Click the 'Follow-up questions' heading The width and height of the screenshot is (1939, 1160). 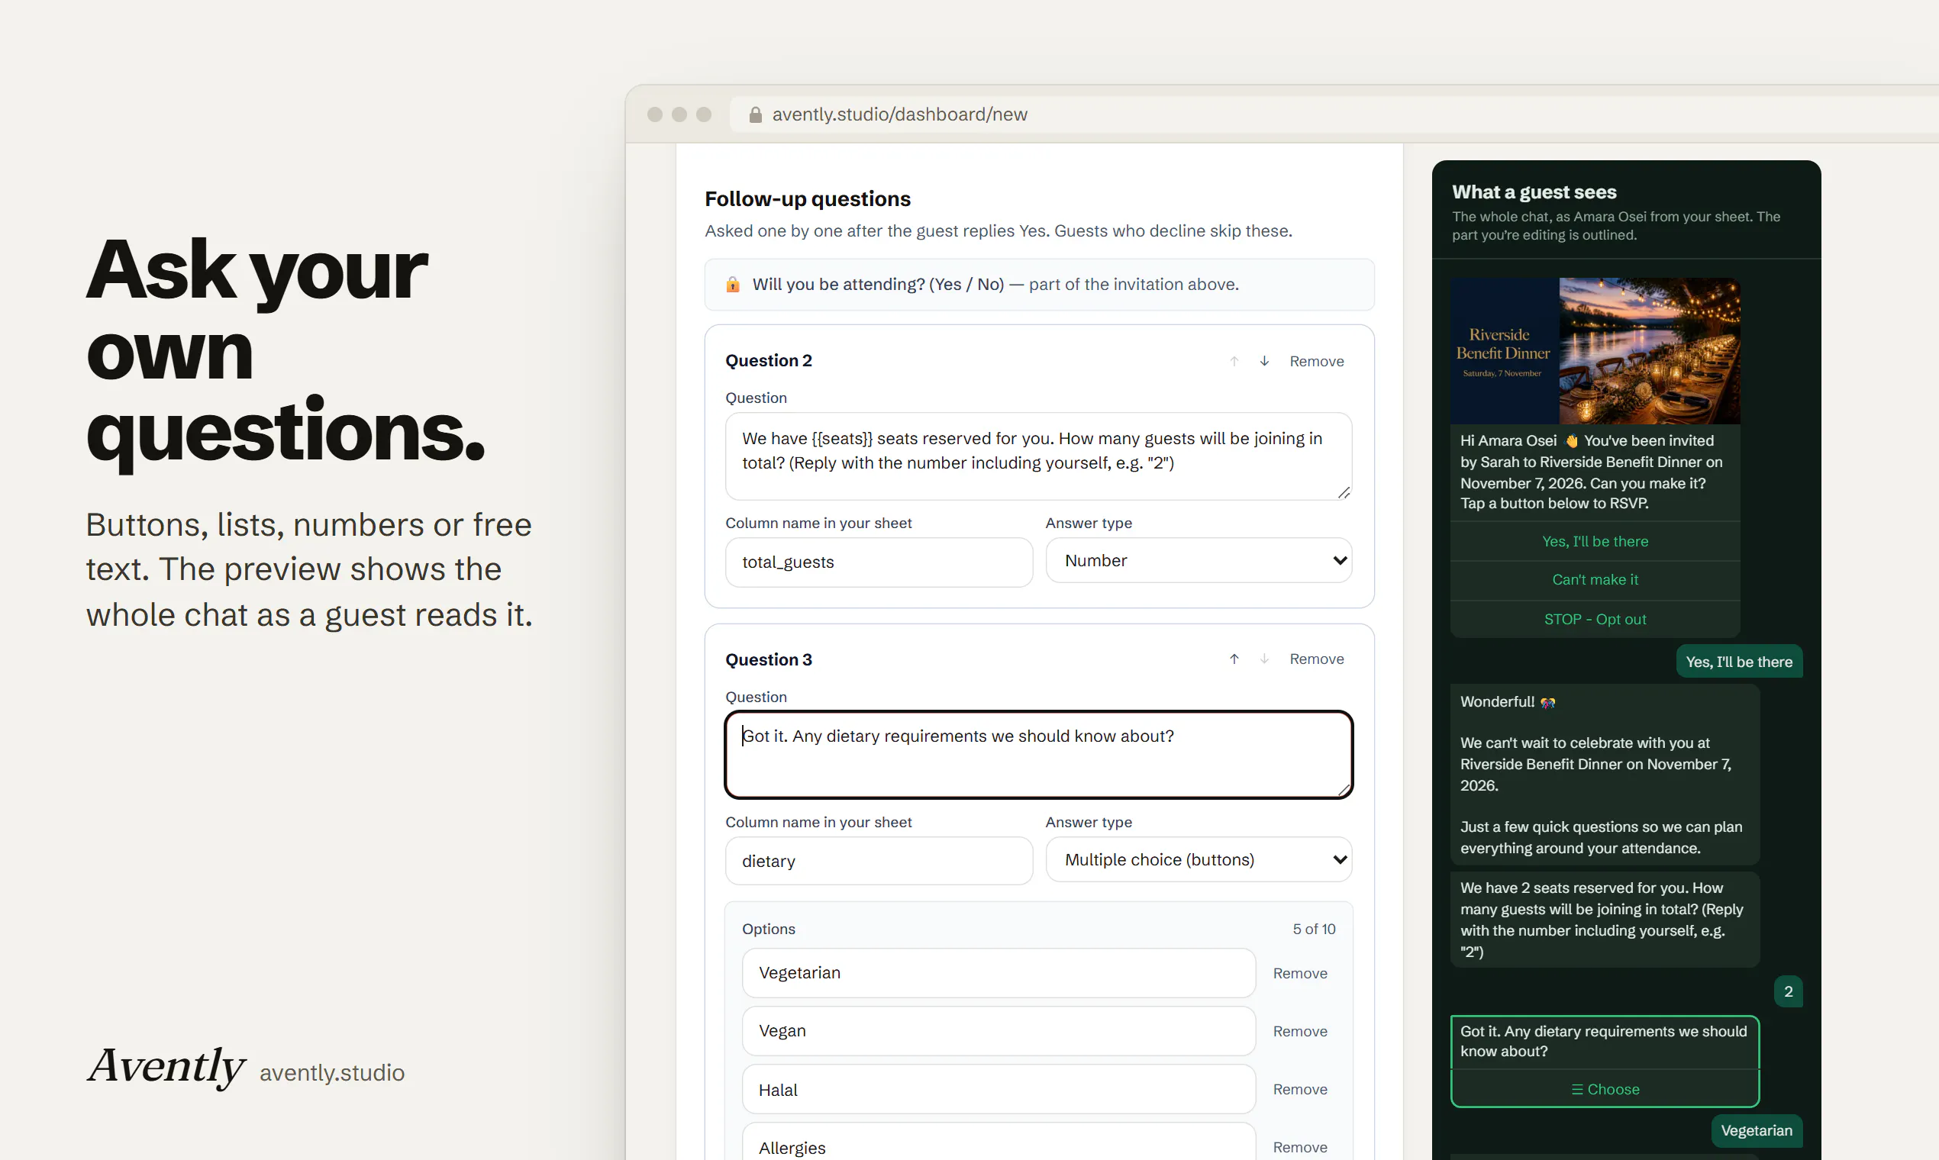(808, 198)
